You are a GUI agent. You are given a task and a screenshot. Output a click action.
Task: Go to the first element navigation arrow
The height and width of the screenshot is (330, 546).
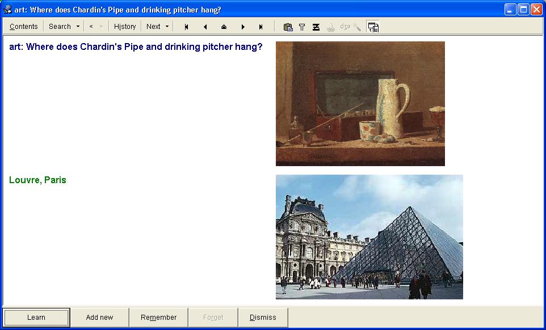pyautogui.click(x=186, y=27)
